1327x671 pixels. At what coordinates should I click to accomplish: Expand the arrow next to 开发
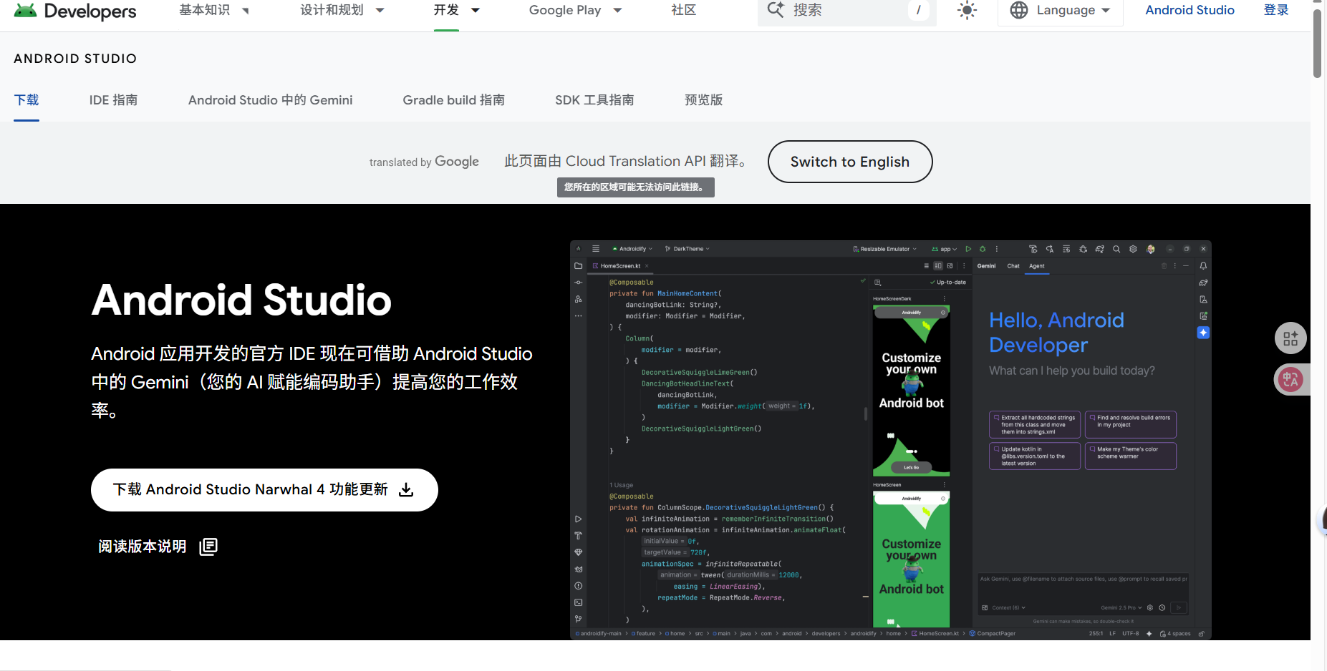[x=476, y=11]
